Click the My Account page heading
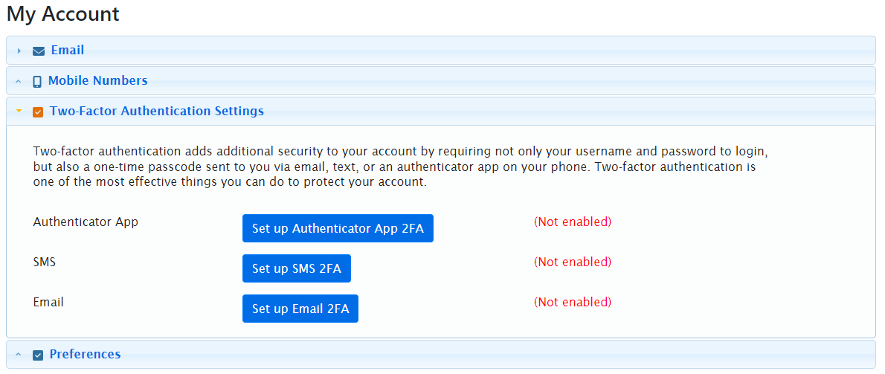Image resolution: width=885 pixels, height=374 pixels. (63, 13)
